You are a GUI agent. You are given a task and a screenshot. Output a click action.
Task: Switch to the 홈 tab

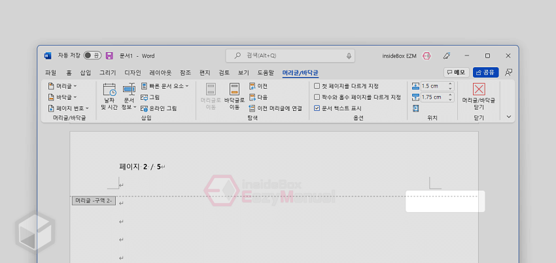point(69,72)
